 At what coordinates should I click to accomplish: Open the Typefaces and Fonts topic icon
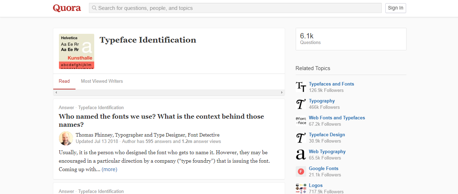click(x=301, y=87)
